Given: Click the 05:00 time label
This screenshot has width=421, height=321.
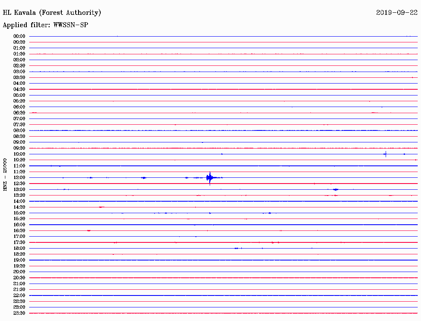Looking at the screenshot, I should point(19,95).
